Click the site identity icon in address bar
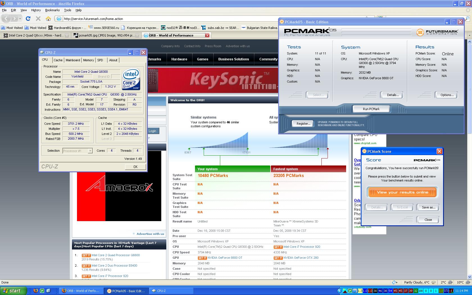Image resolution: width=472 pixels, height=295 pixels. tap(59, 19)
